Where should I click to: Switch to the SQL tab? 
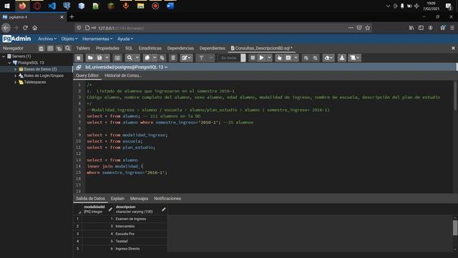[x=129, y=48]
